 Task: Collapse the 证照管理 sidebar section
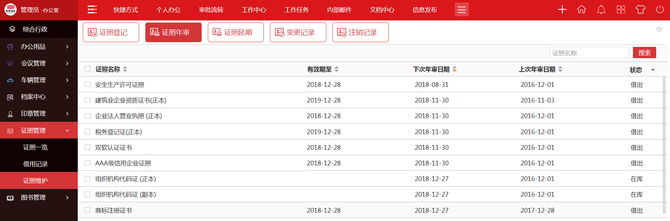tap(39, 130)
